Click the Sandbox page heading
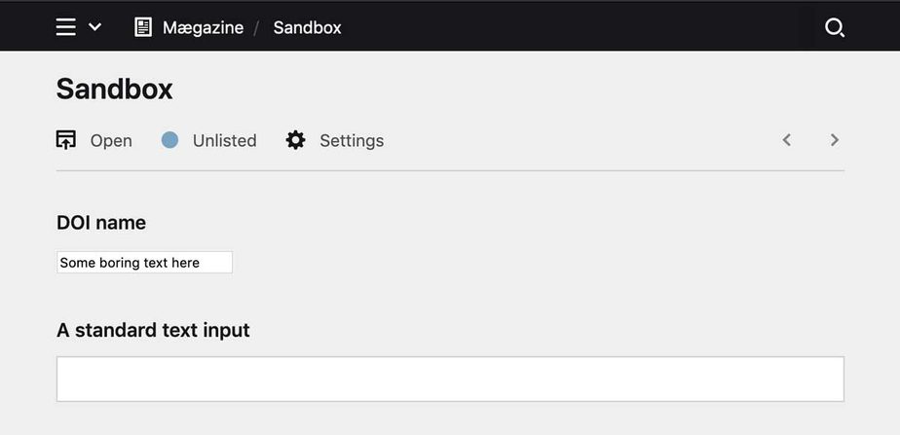The image size is (900, 435). click(114, 89)
